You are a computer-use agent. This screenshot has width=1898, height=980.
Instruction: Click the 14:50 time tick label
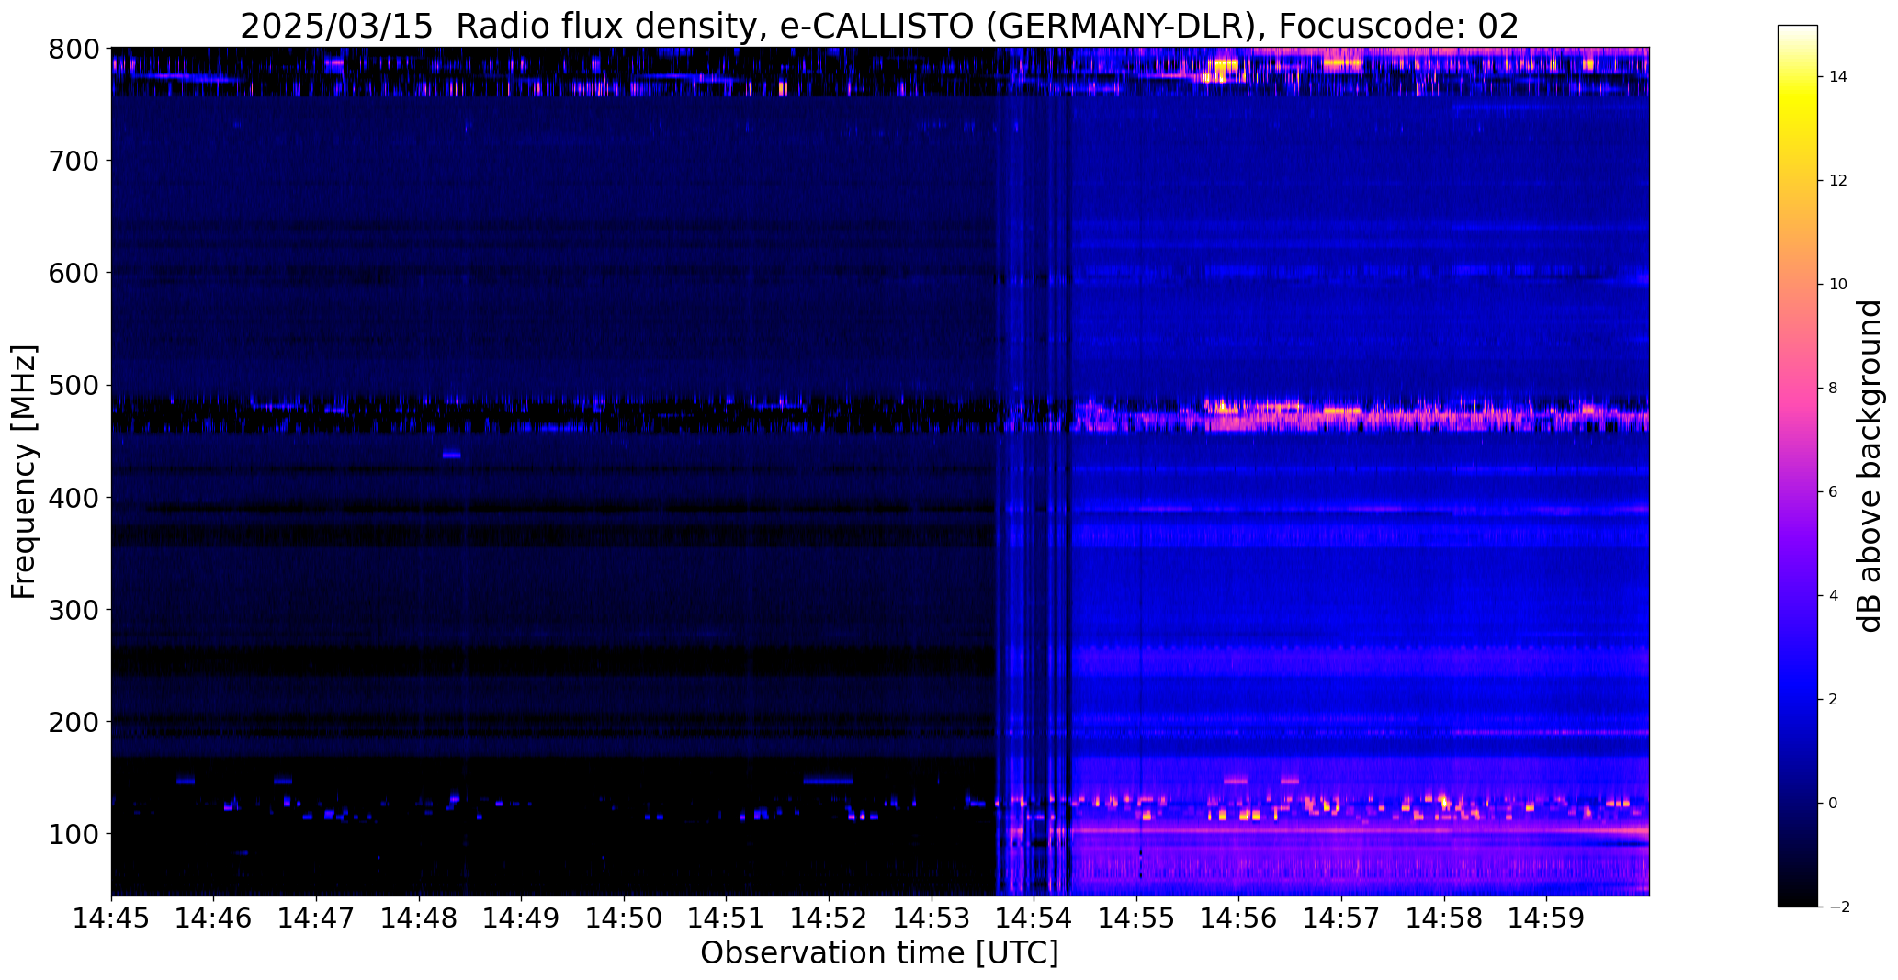pos(624,918)
